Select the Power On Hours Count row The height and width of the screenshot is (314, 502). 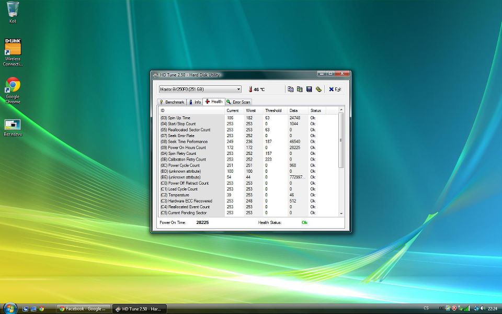coord(248,148)
